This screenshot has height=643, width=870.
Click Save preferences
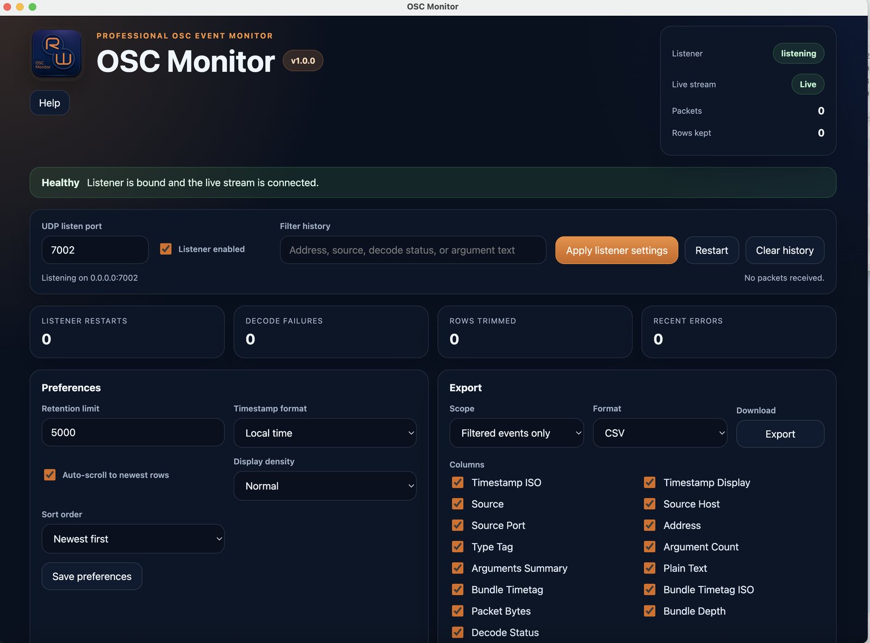point(92,576)
